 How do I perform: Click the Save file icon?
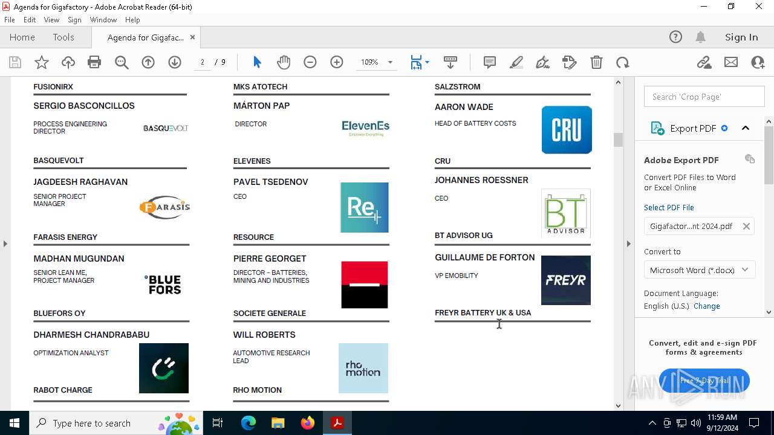coord(15,62)
